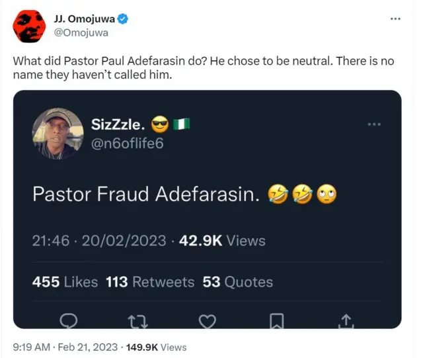Click the 21:46 20/02/2023 timestamp in quoted tweet
This screenshot has width=423, height=358.
(x=99, y=241)
